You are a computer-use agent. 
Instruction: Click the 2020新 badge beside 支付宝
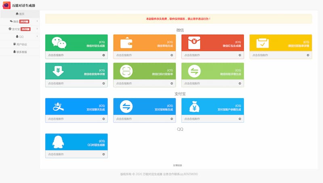tap(25, 29)
